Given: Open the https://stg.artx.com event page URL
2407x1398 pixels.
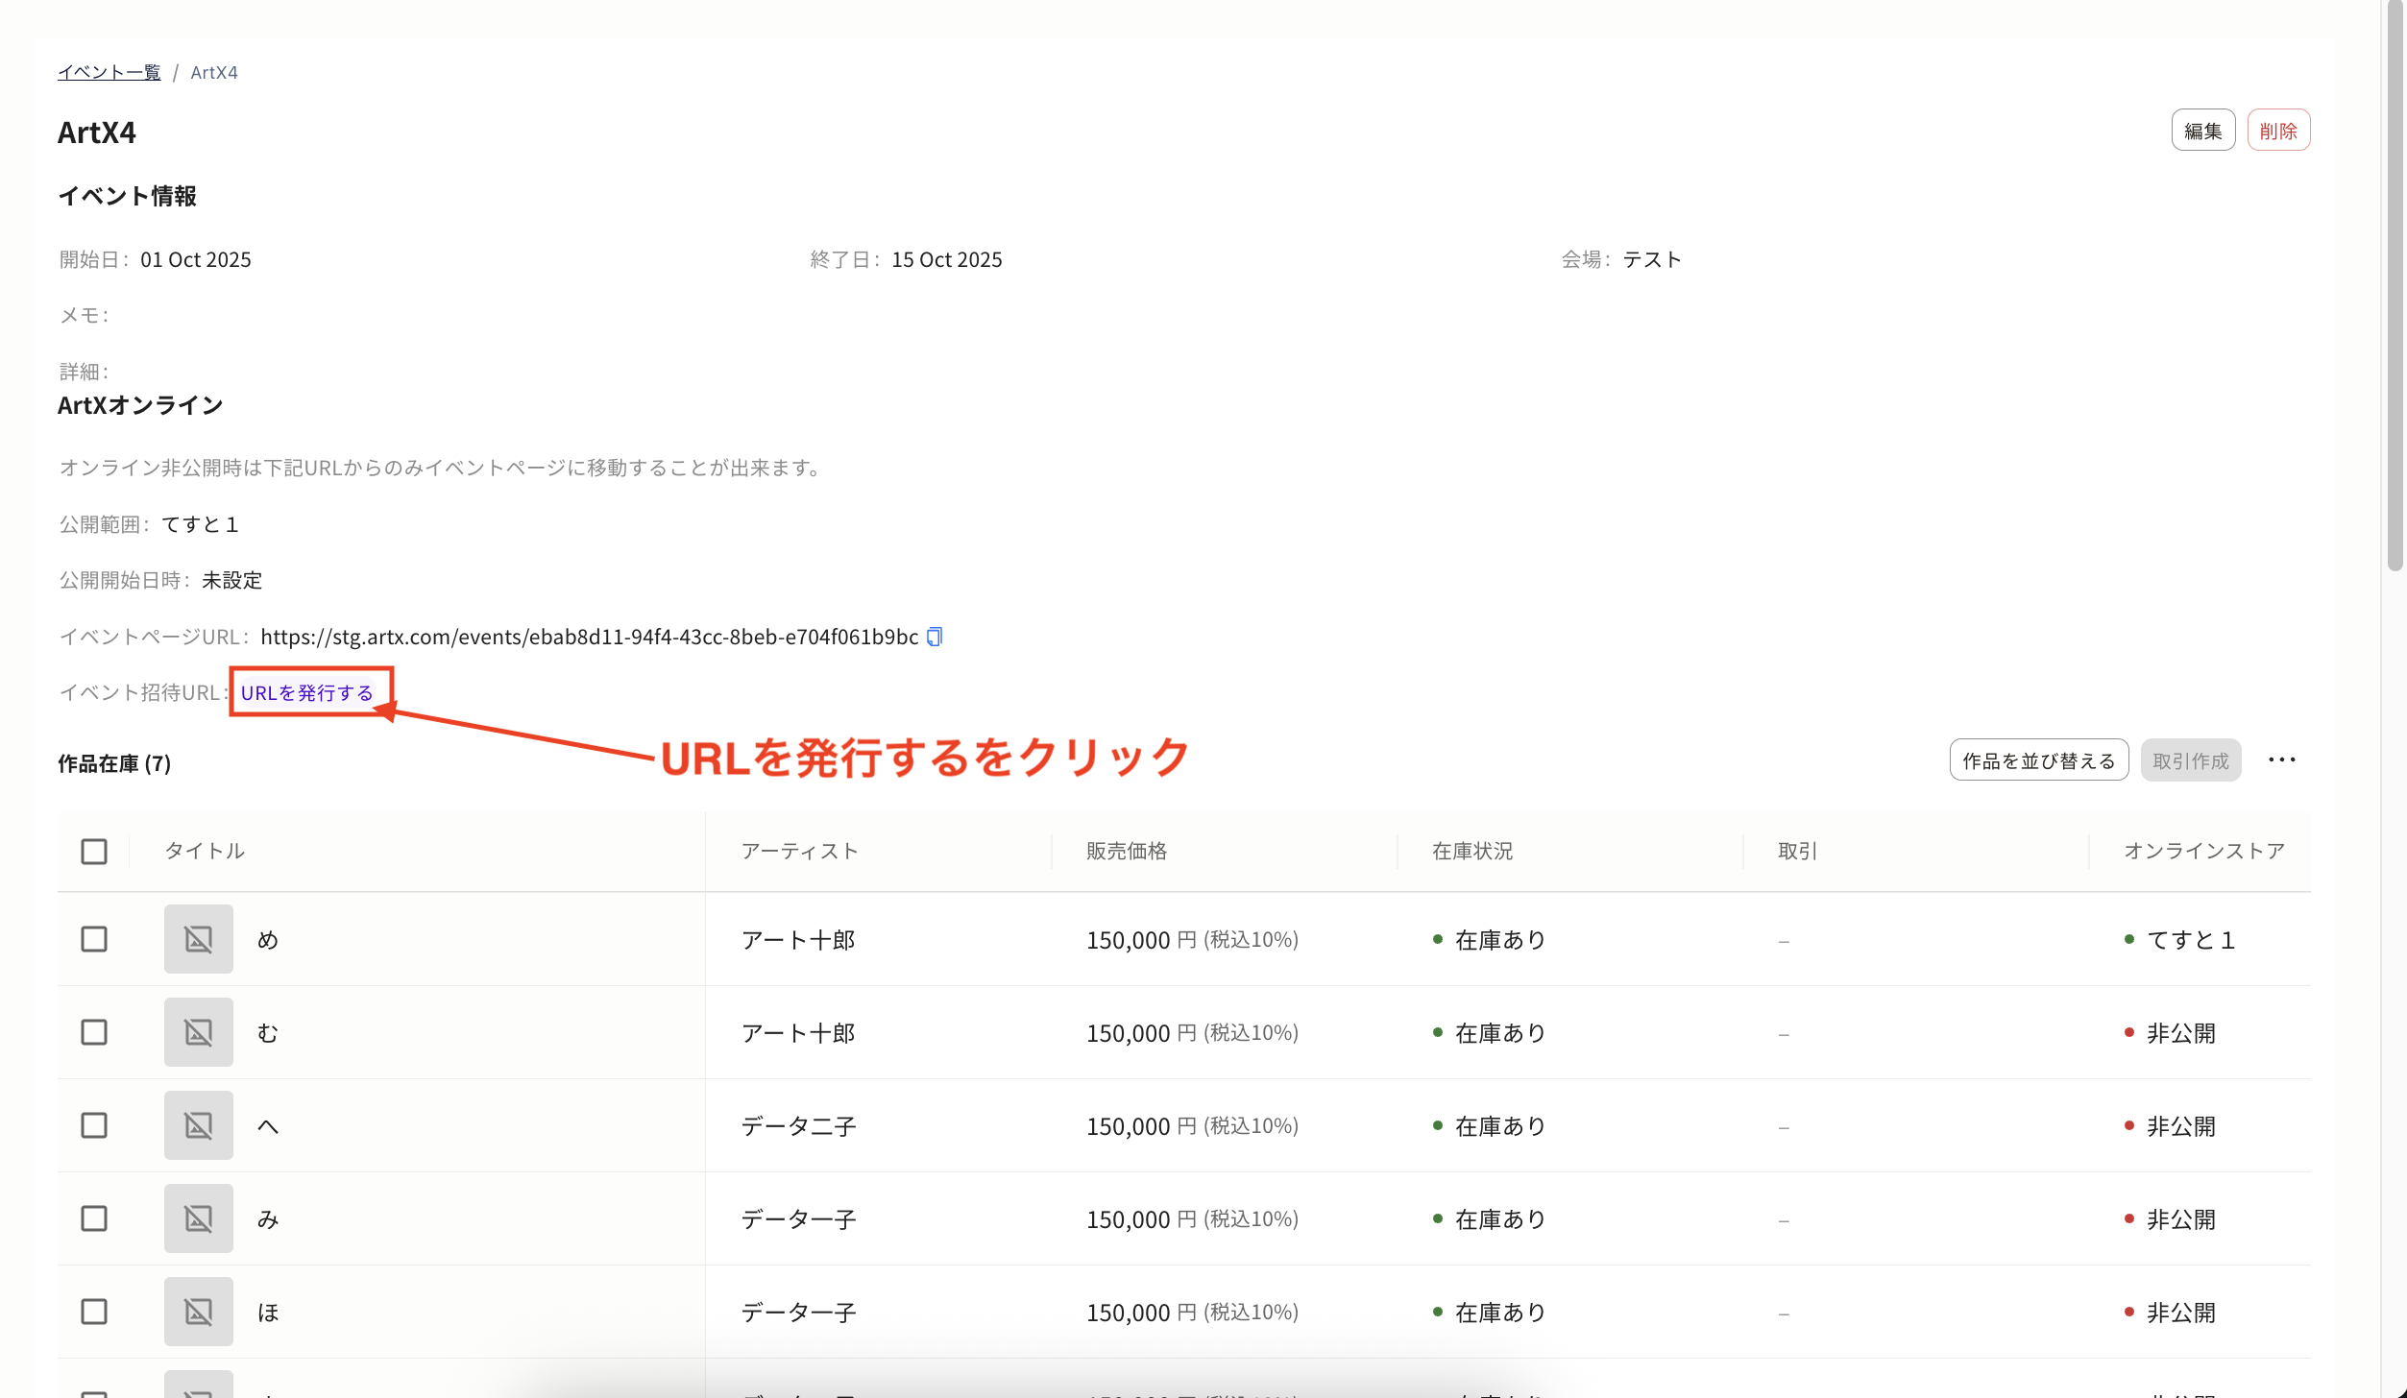Looking at the screenshot, I should point(590,636).
